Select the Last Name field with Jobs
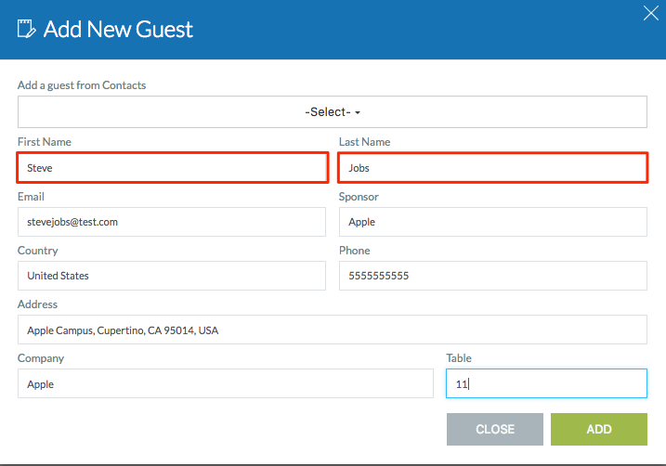The width and height of the screenshot is (666, 466). click(492, 168)
